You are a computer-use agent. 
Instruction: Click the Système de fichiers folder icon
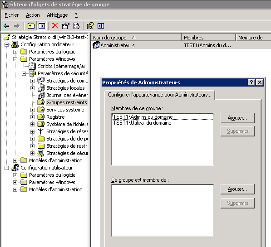(41, 124)
